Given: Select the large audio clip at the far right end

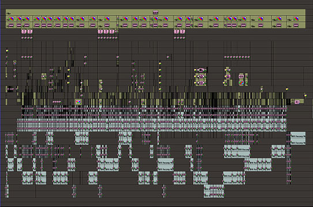Looking at the screenshot, I should (298, 138).
